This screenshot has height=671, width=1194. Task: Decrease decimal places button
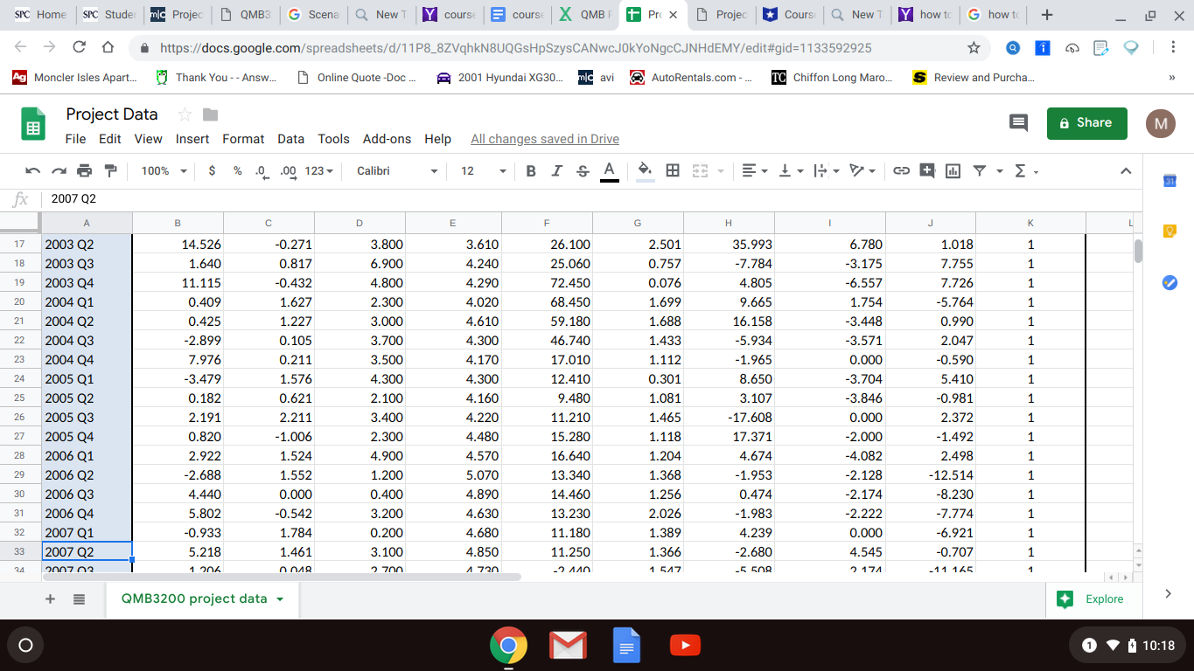point(261,171)
